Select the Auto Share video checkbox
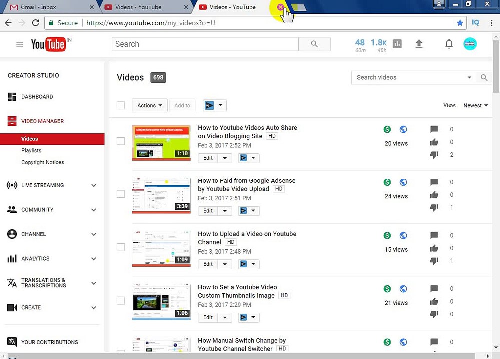Image resolution: width=500 pixels, height=359 pixels. tap(120, 141)
